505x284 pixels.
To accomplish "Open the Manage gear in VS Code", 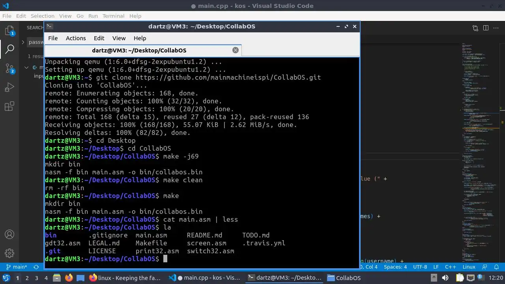I will click(x=9, y=253).
